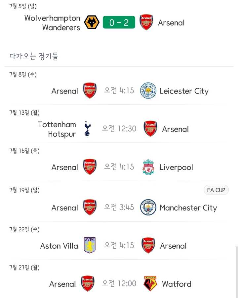Click the 다가오는 경기들 section header
This screenshot has height=298, width=238.
point(34,57)
